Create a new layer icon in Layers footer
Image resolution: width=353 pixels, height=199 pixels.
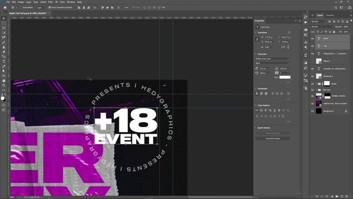tap(342, 197)
